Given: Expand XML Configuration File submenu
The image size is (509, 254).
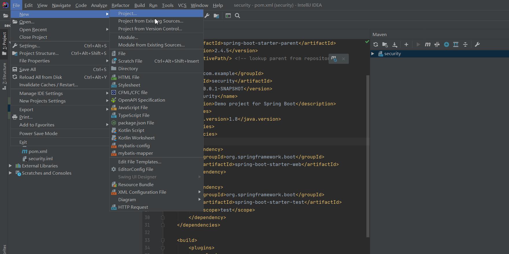Looking at the screenshot, I should click(x=156, y=192).
